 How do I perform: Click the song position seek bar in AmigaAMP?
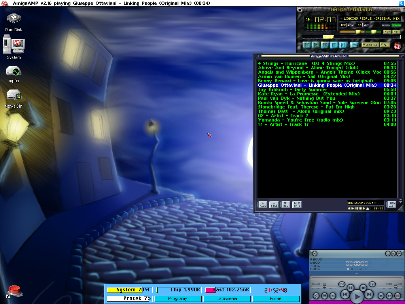[x=352, y=37]
